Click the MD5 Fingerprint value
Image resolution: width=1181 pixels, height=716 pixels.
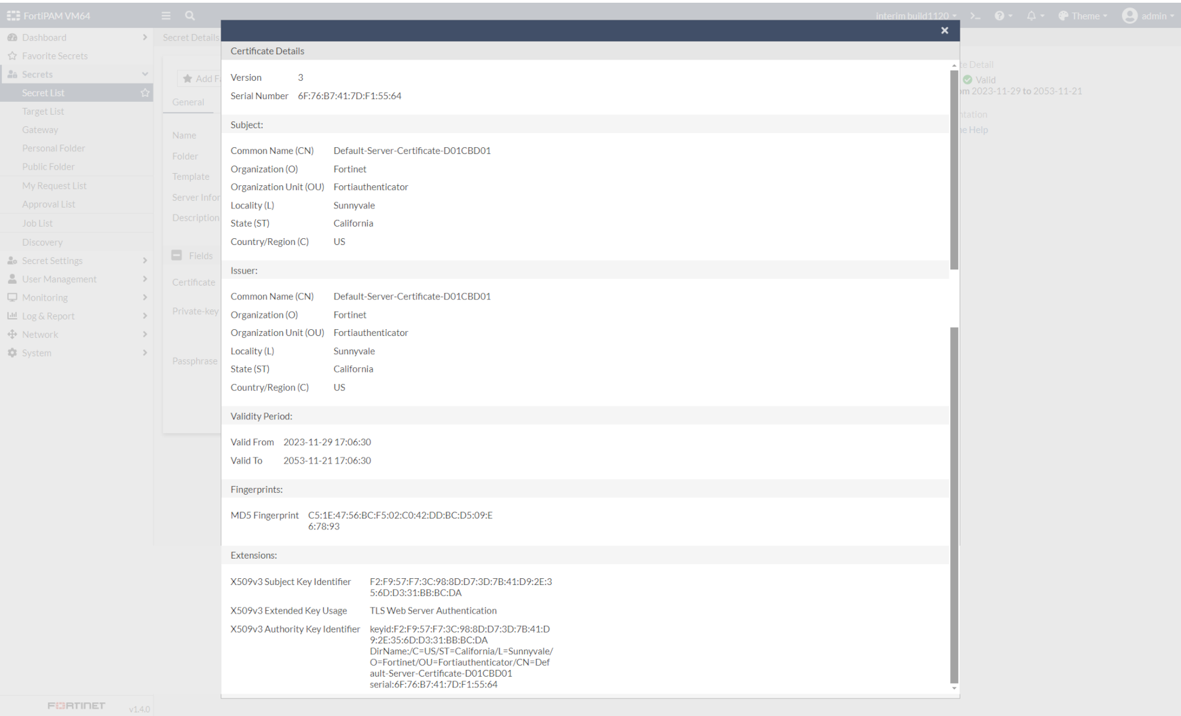click(x=400, y=521)
